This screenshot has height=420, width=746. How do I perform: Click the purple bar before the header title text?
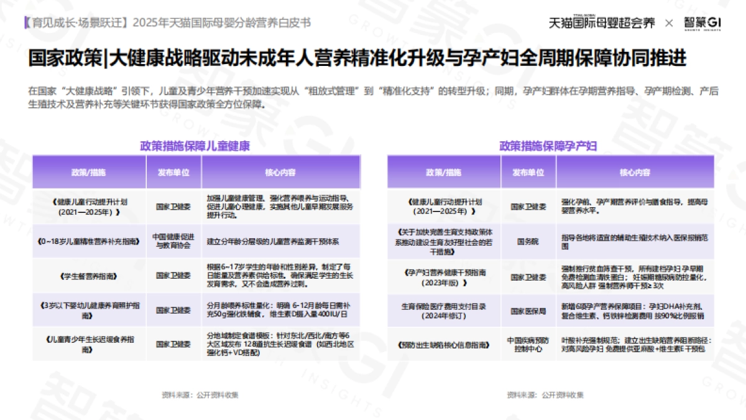[x=25, y=19]
